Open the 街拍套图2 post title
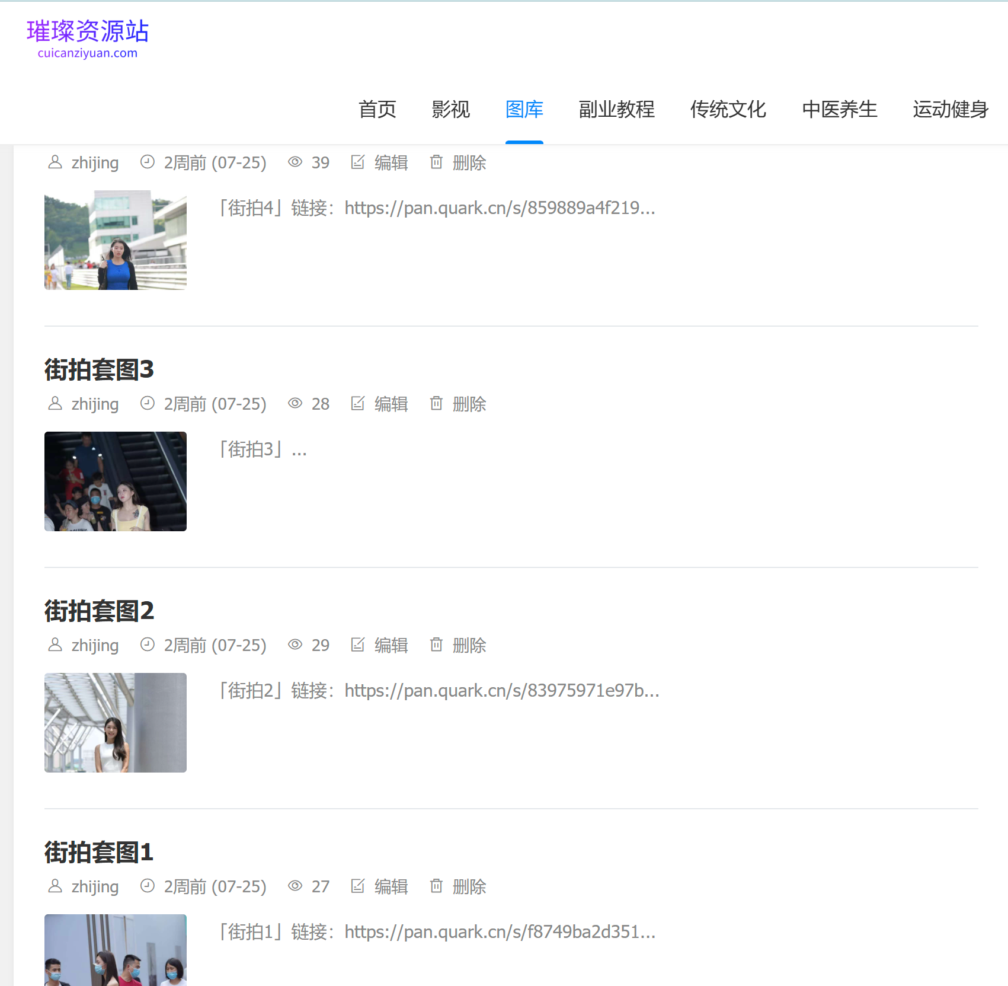The height and width of the screenshot is (986, 1008). coord(99,611)
